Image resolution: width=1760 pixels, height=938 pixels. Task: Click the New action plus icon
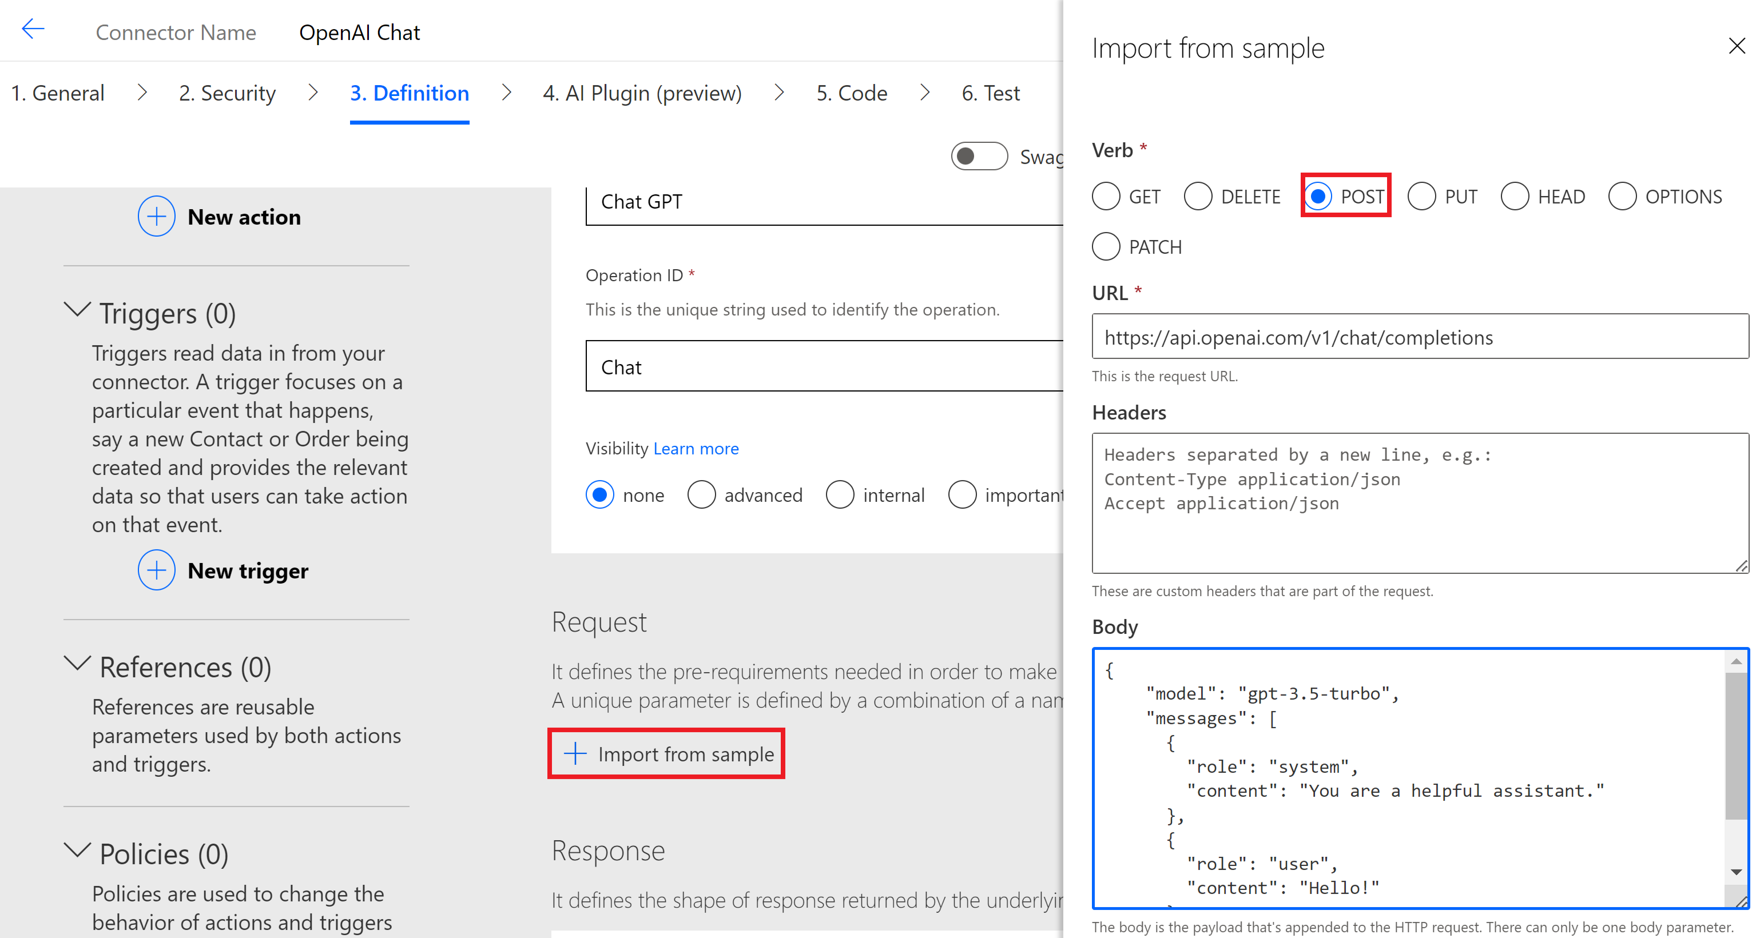point(157,217)
